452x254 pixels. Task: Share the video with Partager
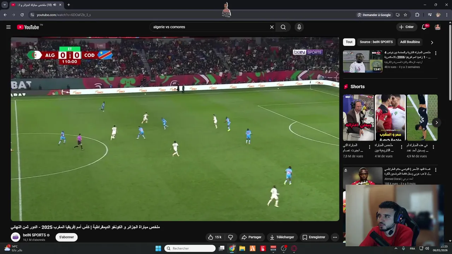click(x=251, y=237)
